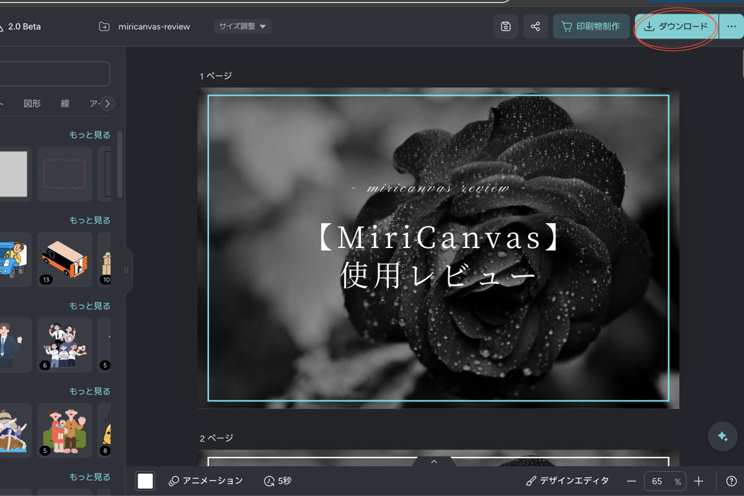Click the デザインエディタ pencil icon

tap(530, 480)
